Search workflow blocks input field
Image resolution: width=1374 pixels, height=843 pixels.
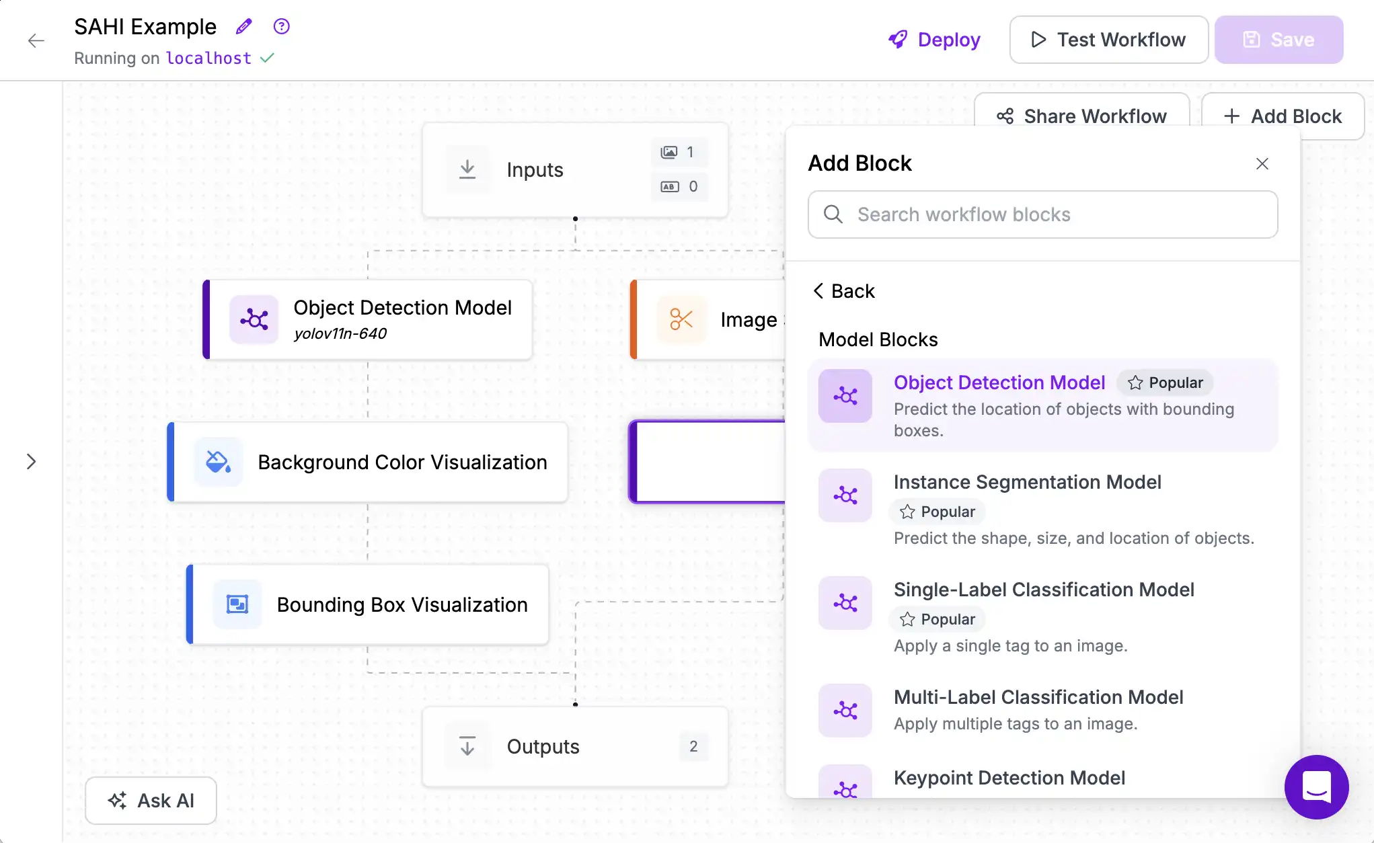(1043, 214)
